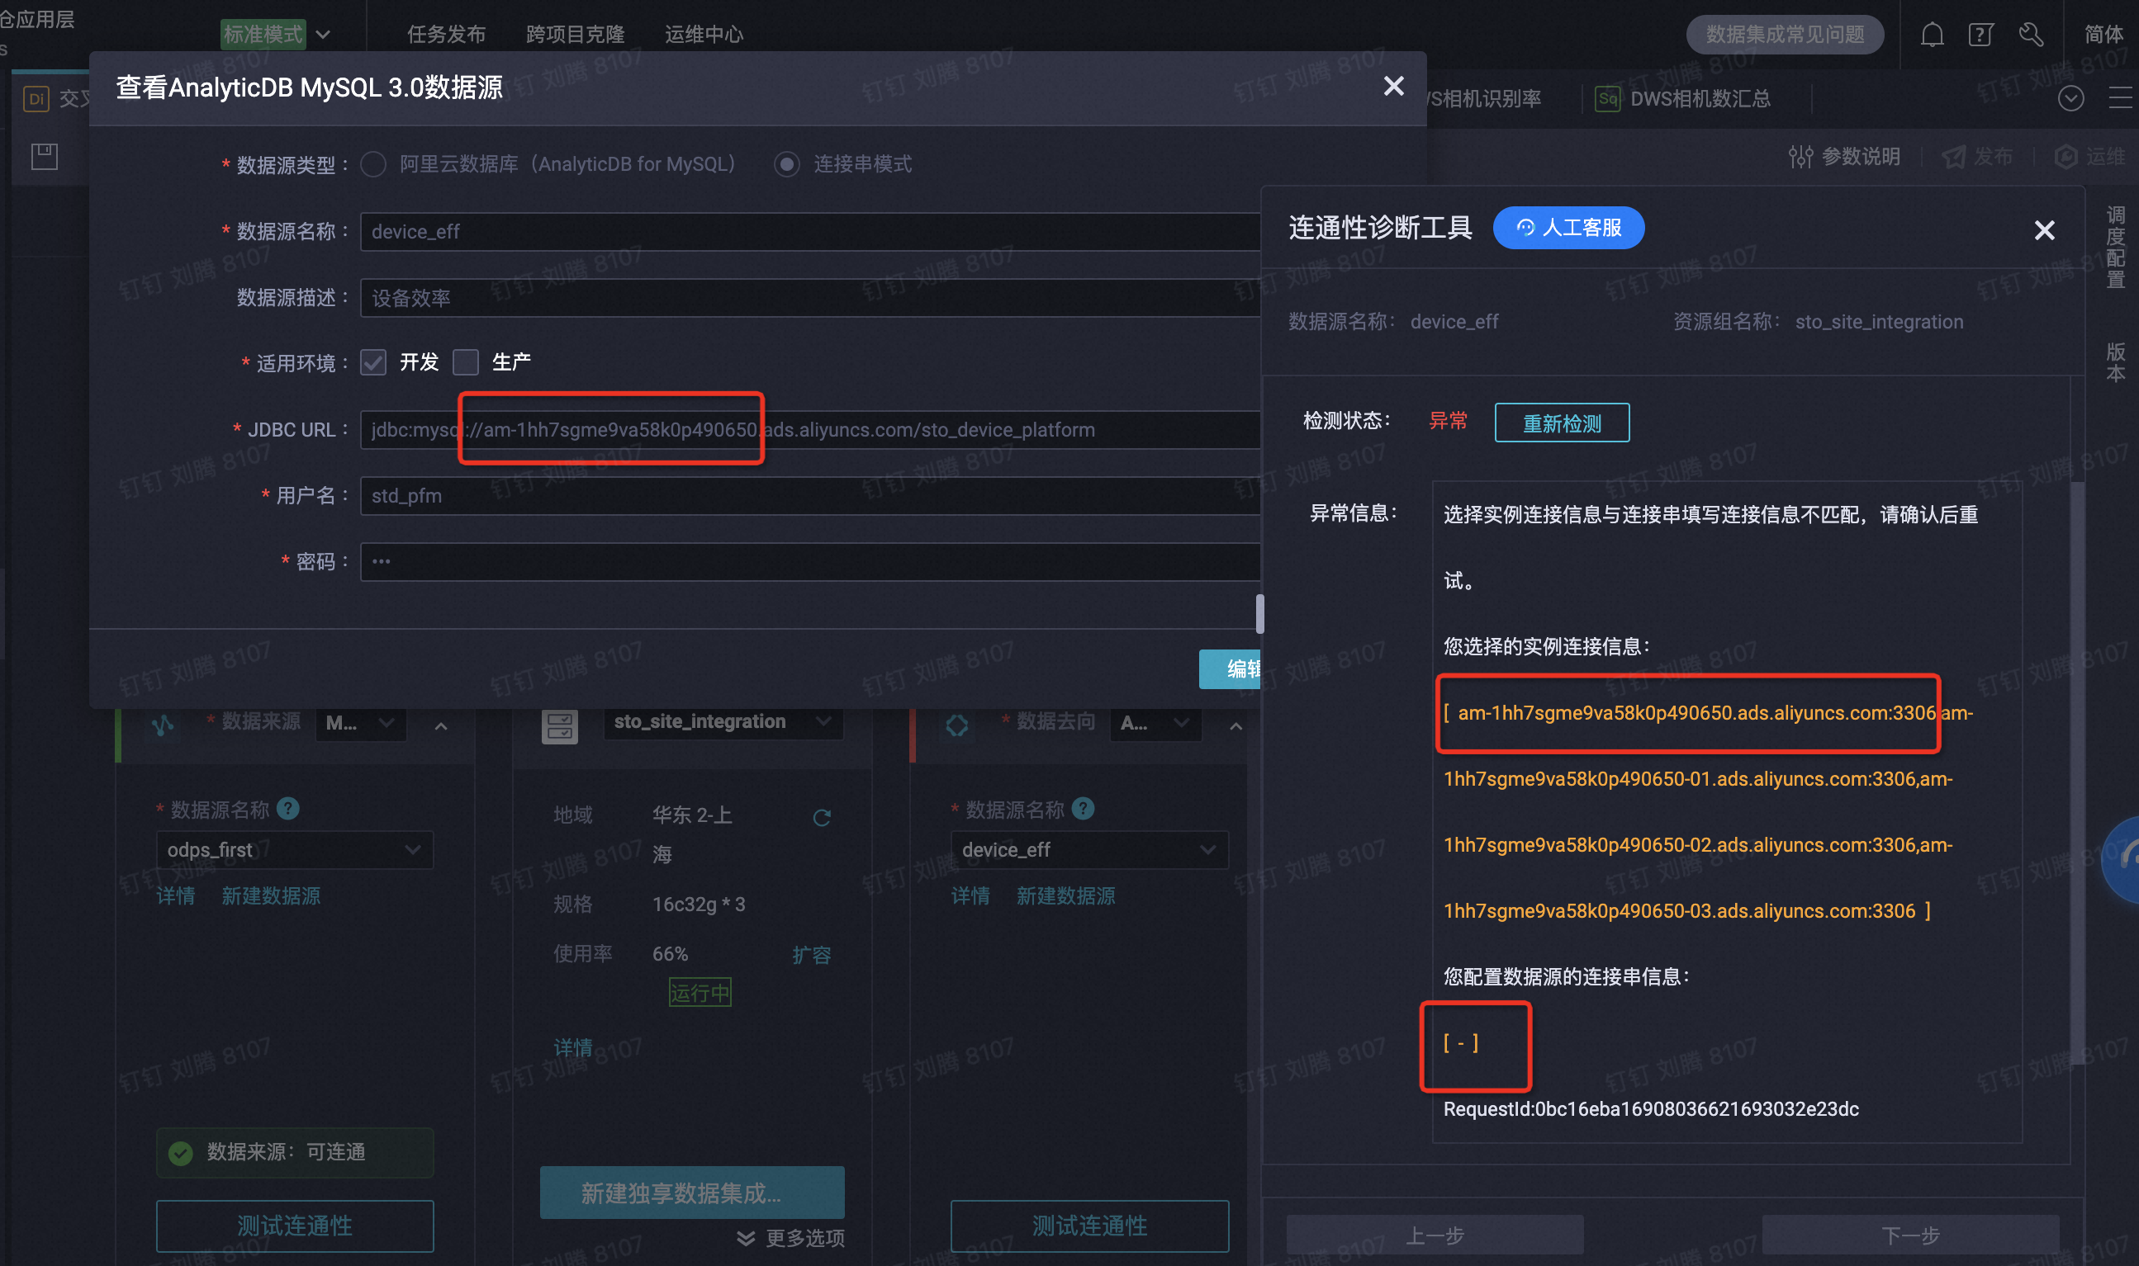Open the odps_first data source dropdown
This screenshot has width=2139, height=1266.
(x=295, y=850)
